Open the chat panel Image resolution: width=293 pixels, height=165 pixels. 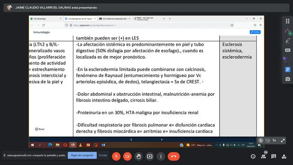coord(274,156)
